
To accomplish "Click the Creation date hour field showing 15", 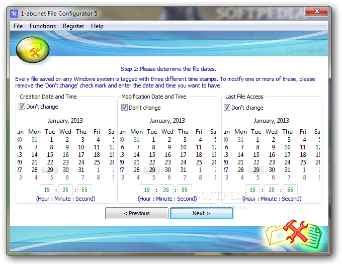I will pyautogui.click(x=47, y=190).
